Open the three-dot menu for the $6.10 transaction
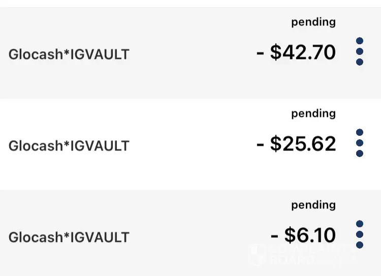The height and width of the screenshot is (276, 381). (360, 234)
